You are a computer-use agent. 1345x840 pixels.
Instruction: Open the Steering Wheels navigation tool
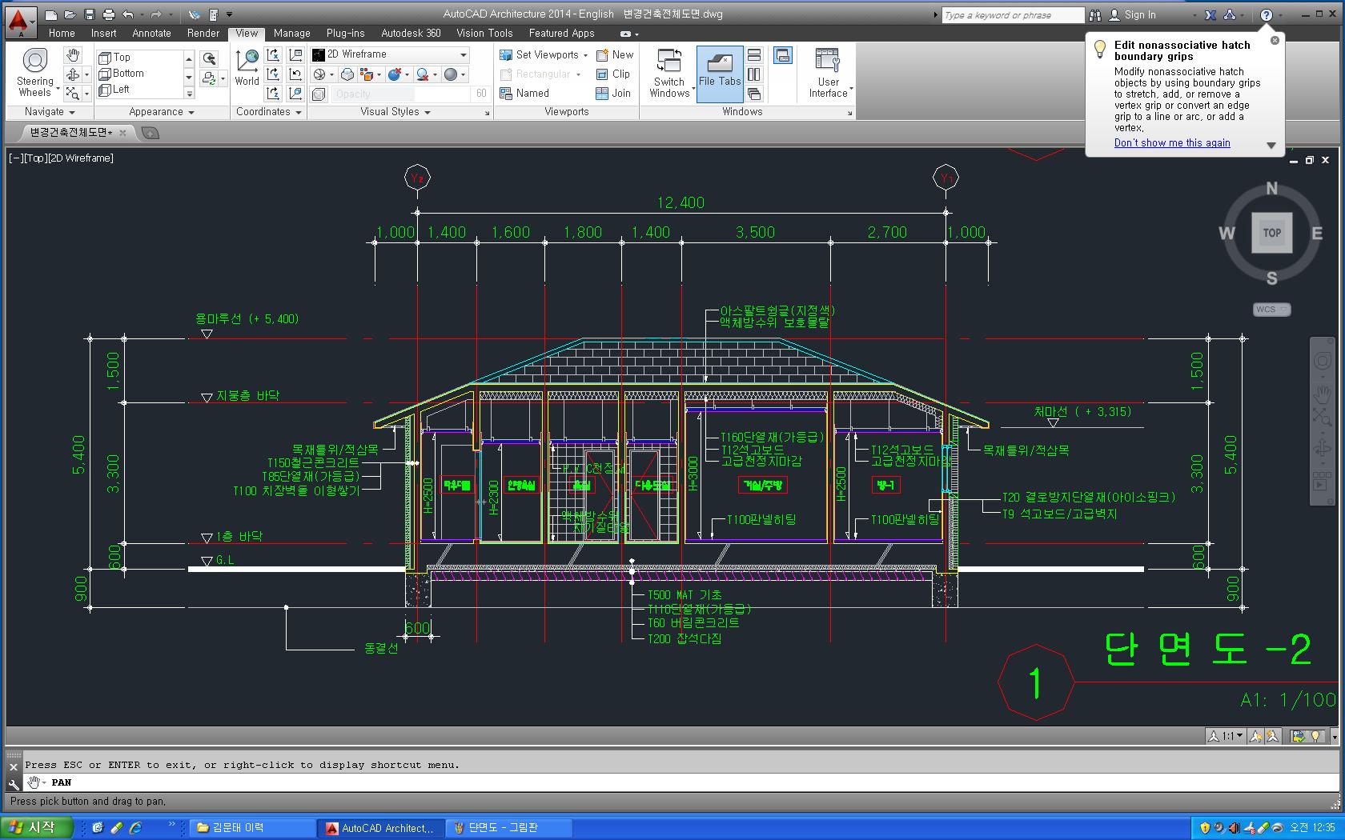tap(35, 72)
